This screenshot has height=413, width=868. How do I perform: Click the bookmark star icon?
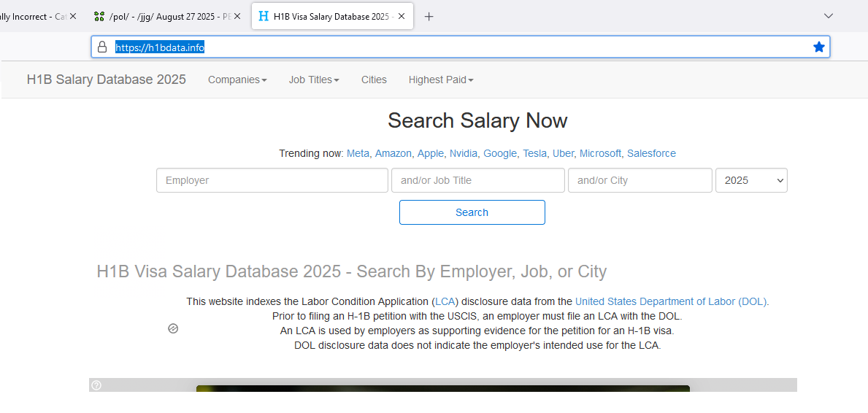(x=819, y=47)
